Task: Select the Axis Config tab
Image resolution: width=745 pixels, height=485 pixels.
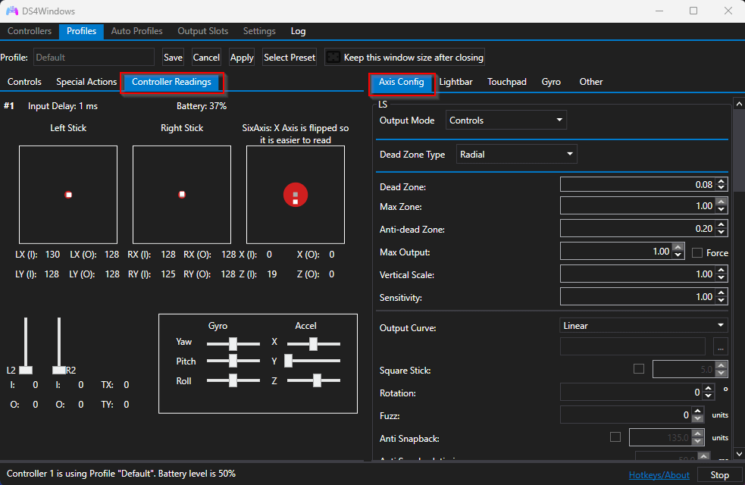Action: (x=402, y=82)
